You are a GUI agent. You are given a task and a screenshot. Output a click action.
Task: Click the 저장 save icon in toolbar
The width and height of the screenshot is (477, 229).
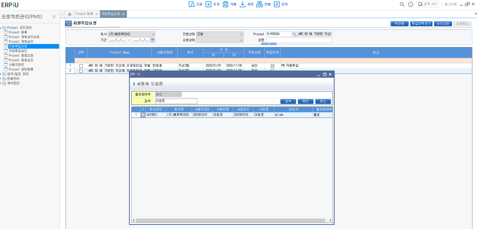242,4
